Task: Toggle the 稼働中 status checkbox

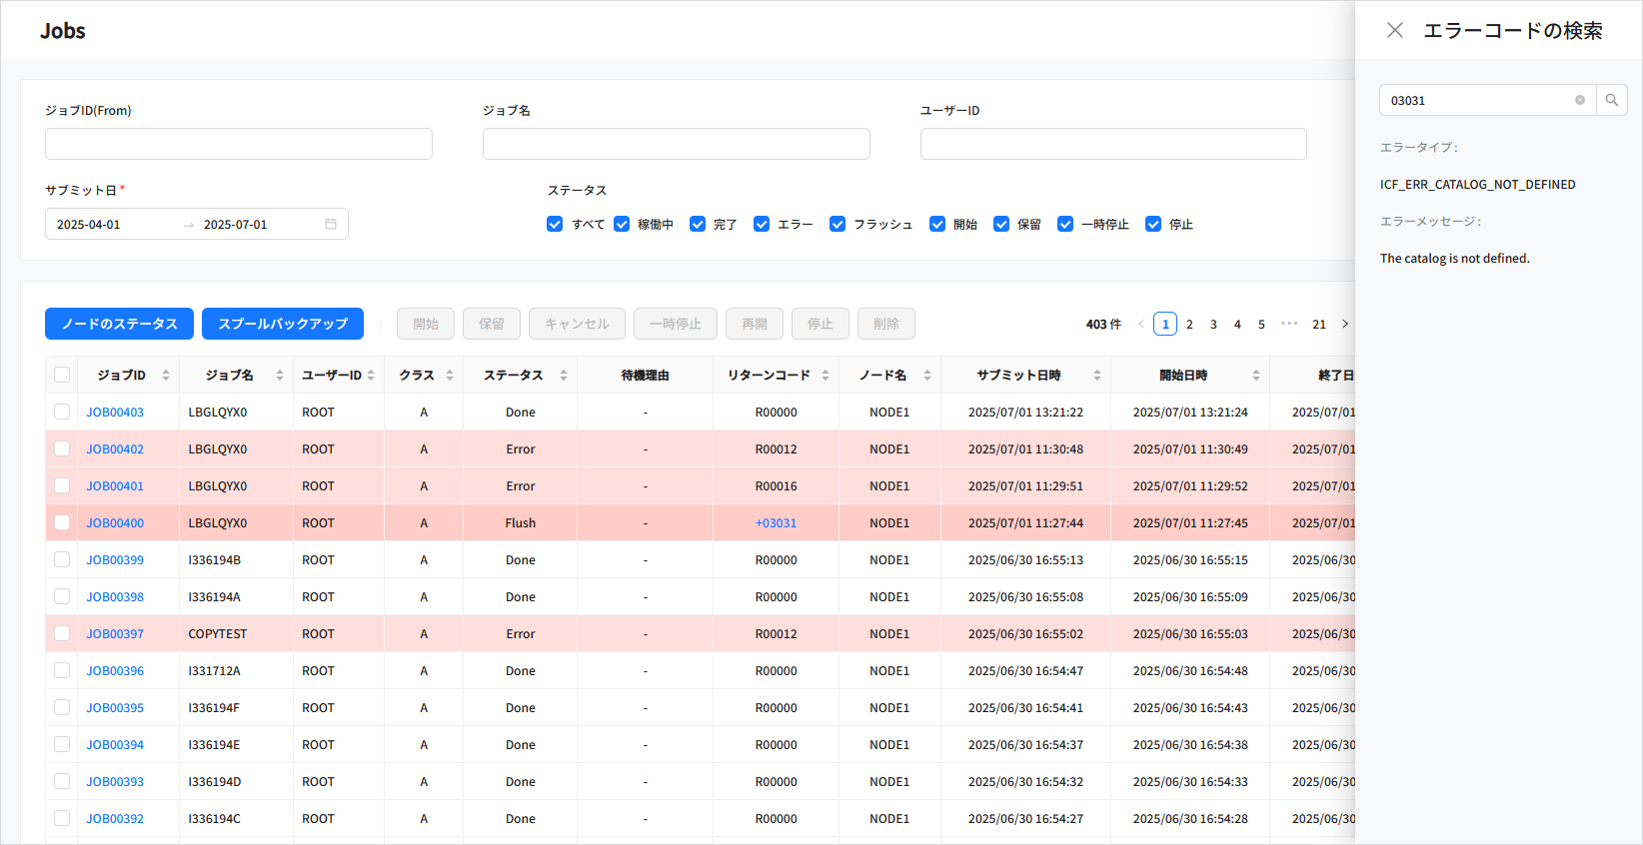Action: (x=622, y=224)
